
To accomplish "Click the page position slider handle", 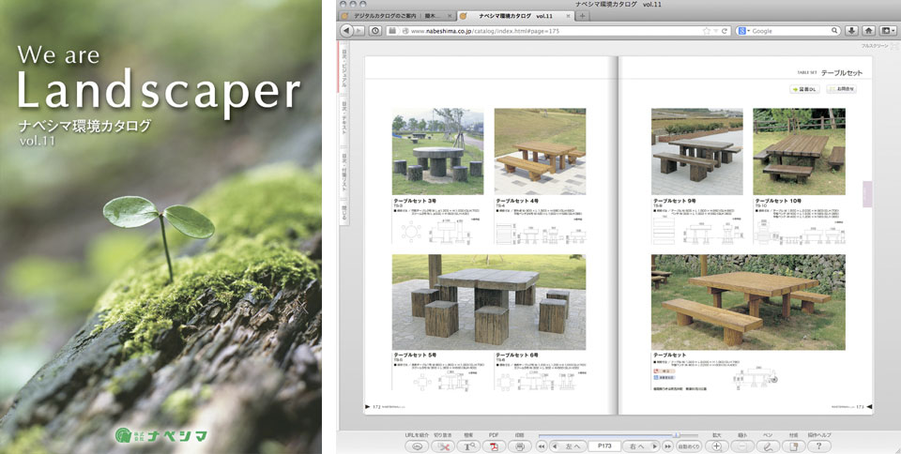I will point(677,435).
